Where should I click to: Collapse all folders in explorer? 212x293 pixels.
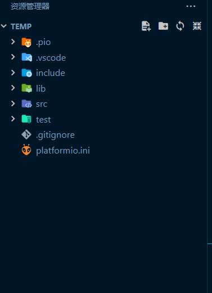[x=197, y=26]
